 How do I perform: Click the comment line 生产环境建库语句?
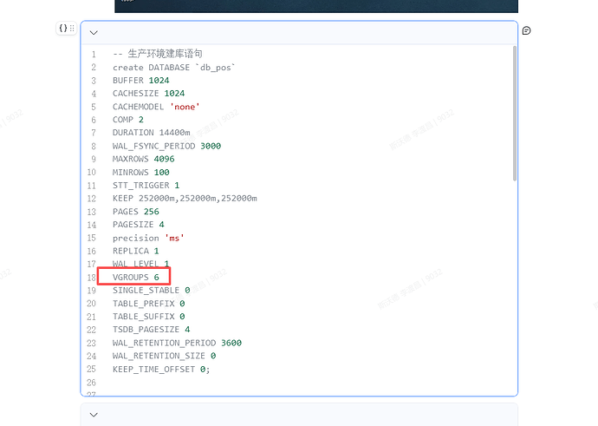(158, 54)
